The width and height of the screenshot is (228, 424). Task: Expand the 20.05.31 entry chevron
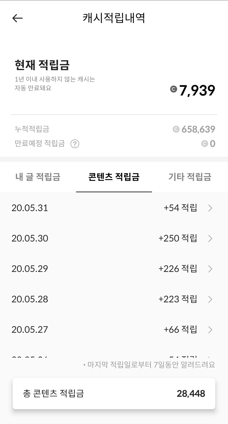pyautogui.click(x=210, y=208)
